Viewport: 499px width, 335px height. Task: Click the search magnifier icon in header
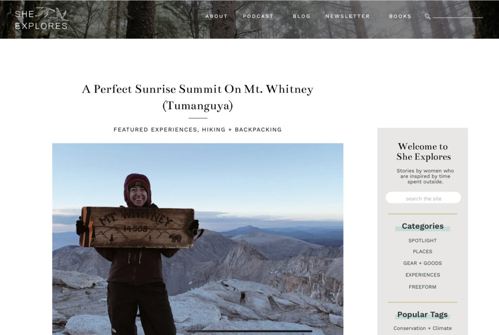click(x=428, y=17)
